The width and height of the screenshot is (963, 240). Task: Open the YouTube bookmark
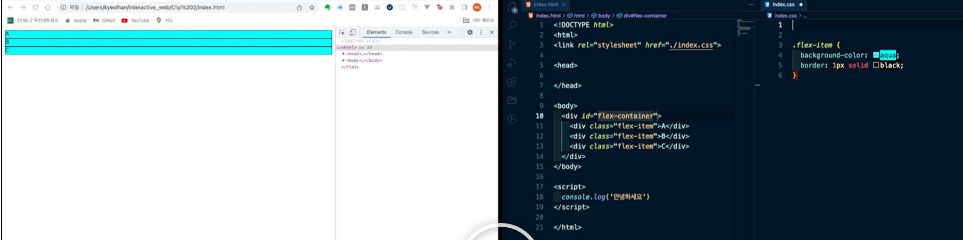[135, 20]
